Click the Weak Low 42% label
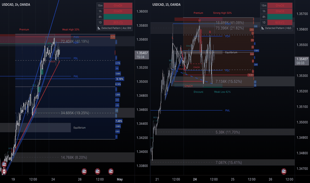310x183 pixels. (x=222, y=92)
